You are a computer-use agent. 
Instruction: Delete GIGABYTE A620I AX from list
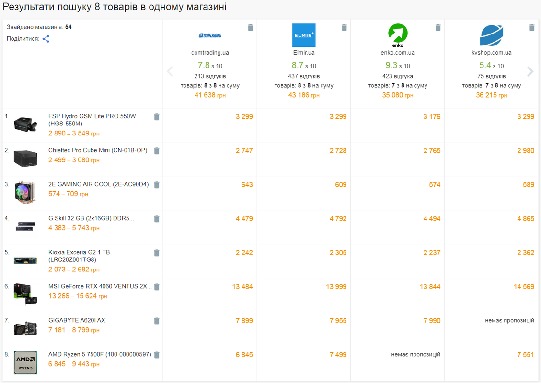(157, 321)
